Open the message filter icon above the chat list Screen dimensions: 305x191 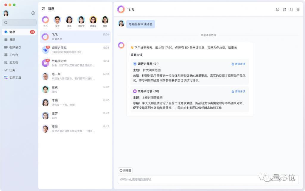(x=43, y=9)
